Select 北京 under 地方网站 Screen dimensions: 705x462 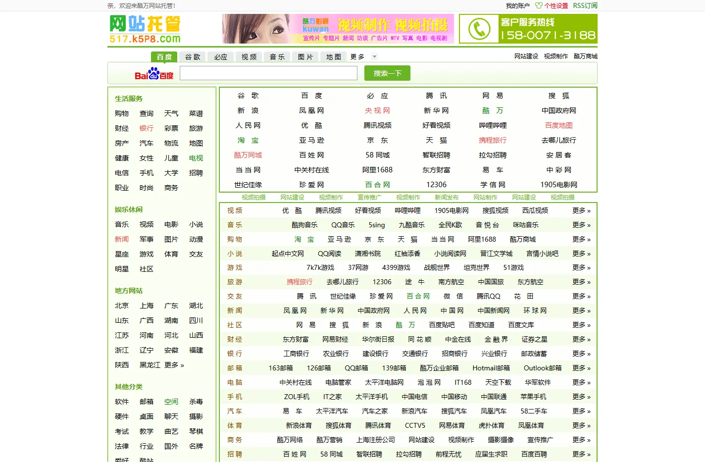[122, 306]
